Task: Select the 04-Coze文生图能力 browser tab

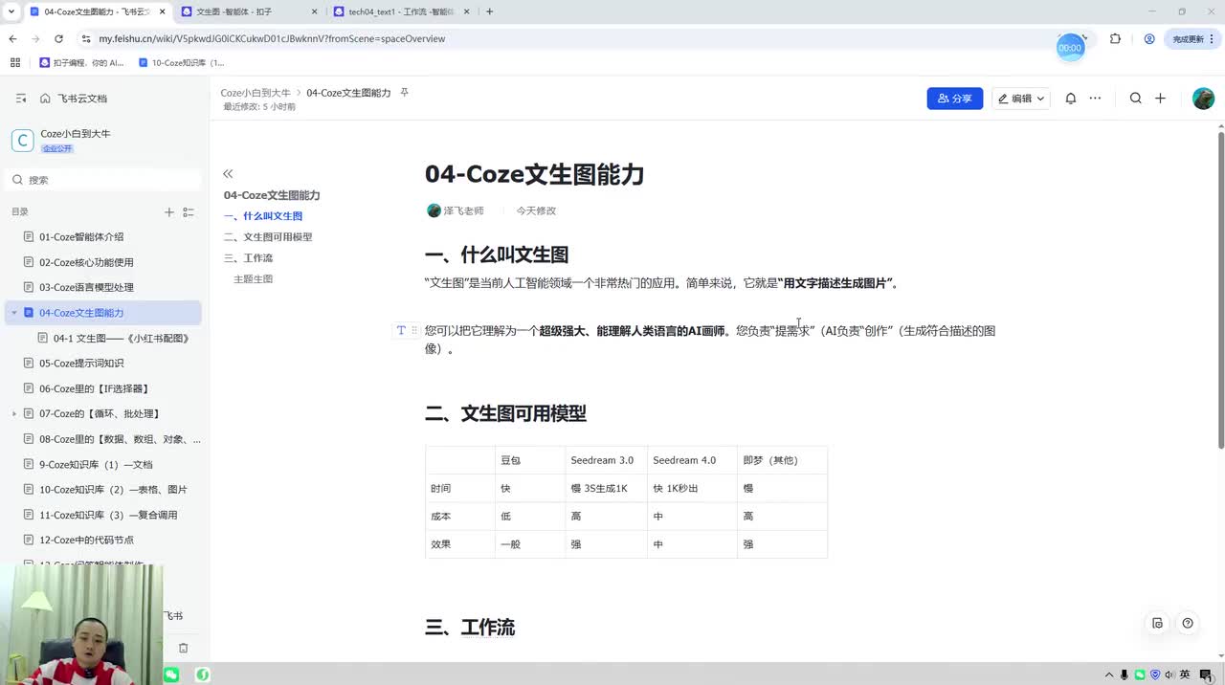Action: coord(96,11)
